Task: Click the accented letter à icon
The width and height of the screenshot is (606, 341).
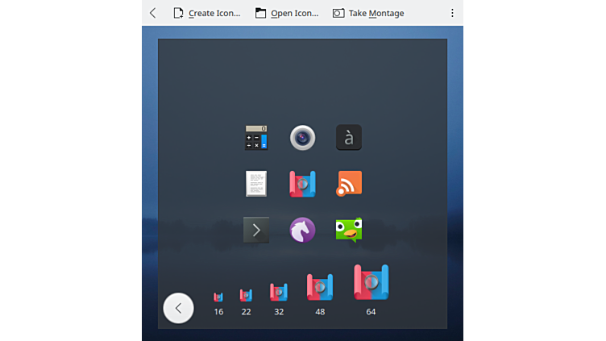Action: [x=348, y=138]
